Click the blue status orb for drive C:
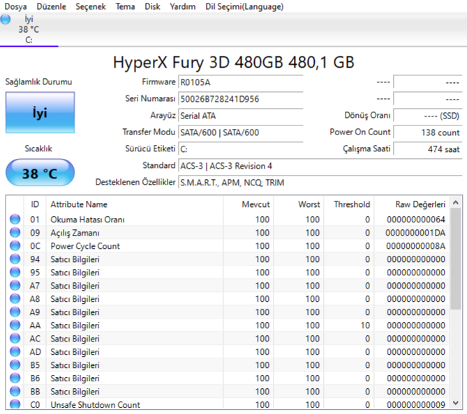Viewport: 467px width, 414px height. pos(6,20)
